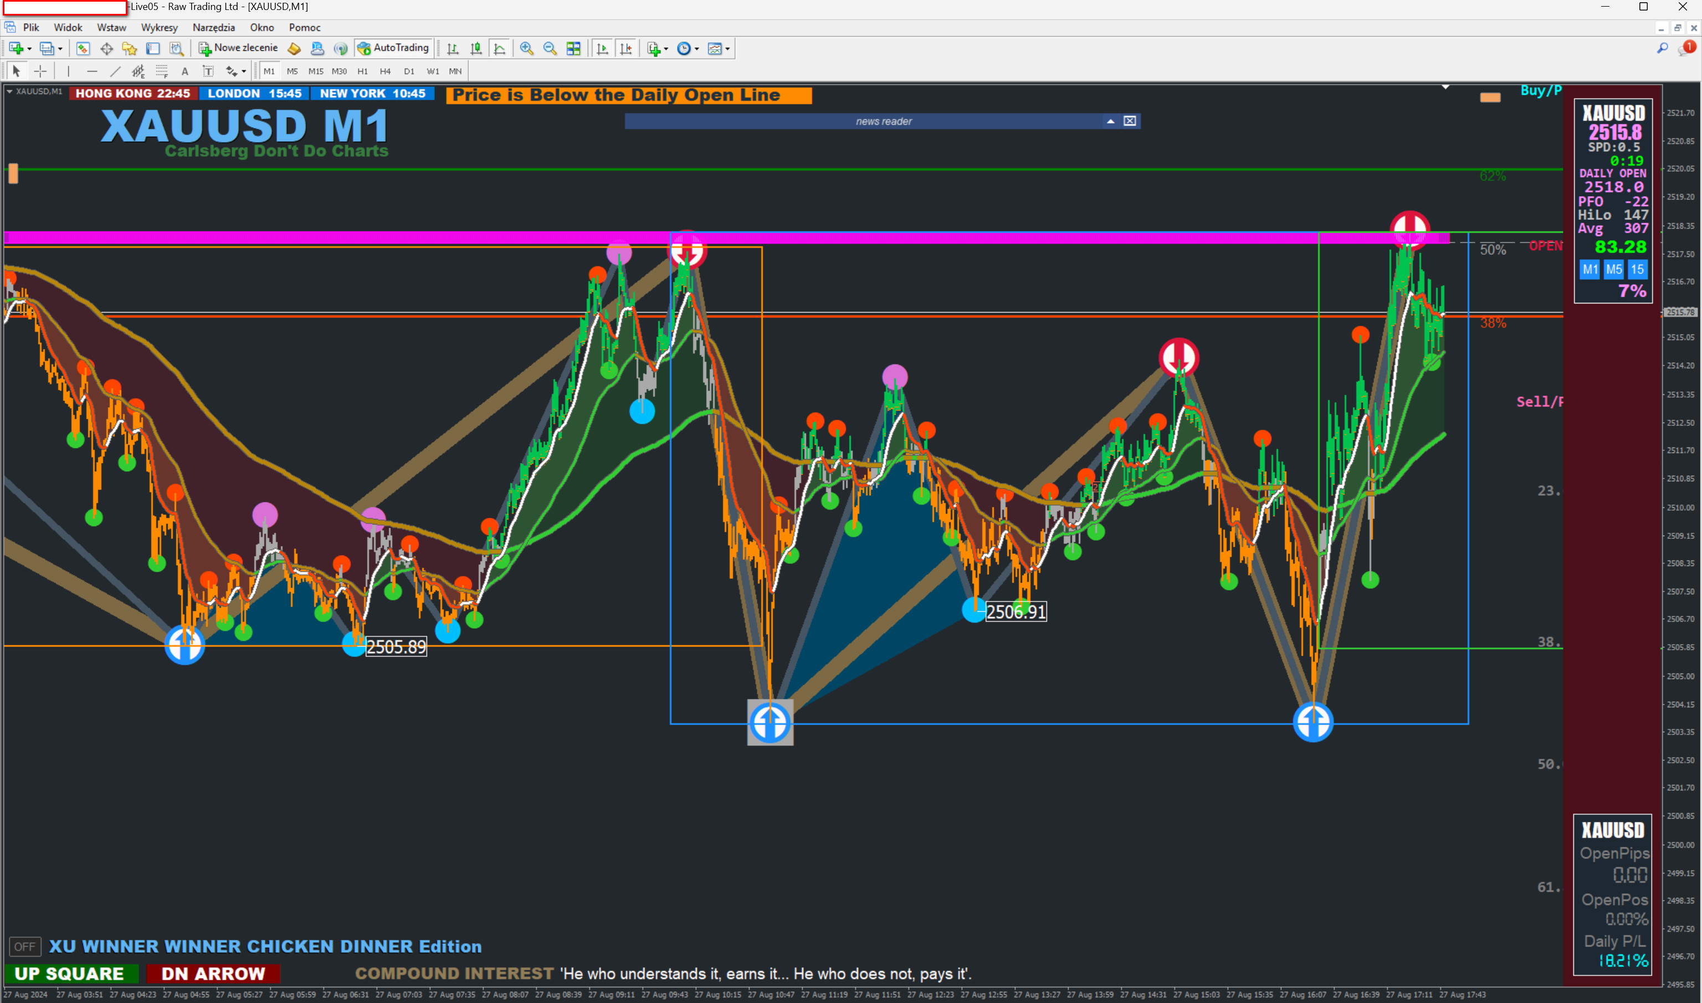Open the new chart dropdown arrow
The image size is (1702, 1003).
pyautogui.click(x=29, y=49)
